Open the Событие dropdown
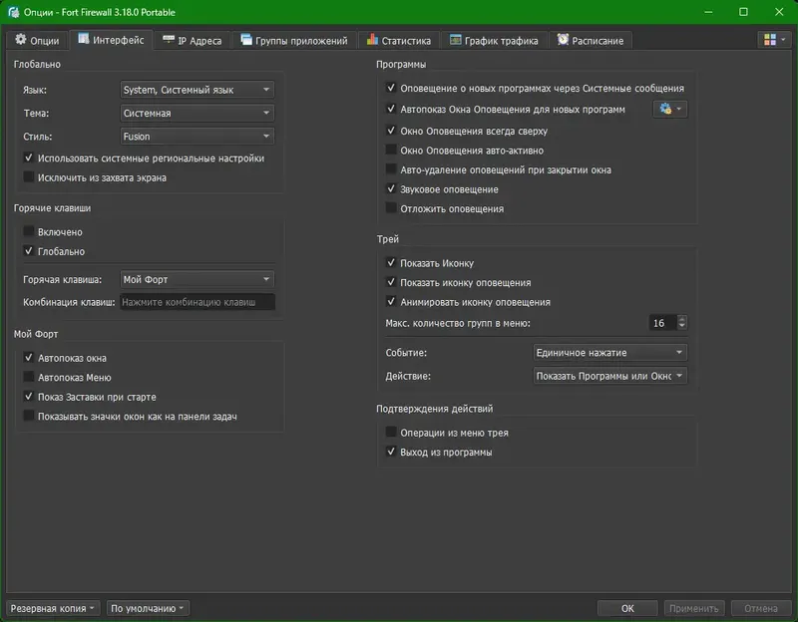Viewport: 798px width, 622px height. click(x=606, y=352)
